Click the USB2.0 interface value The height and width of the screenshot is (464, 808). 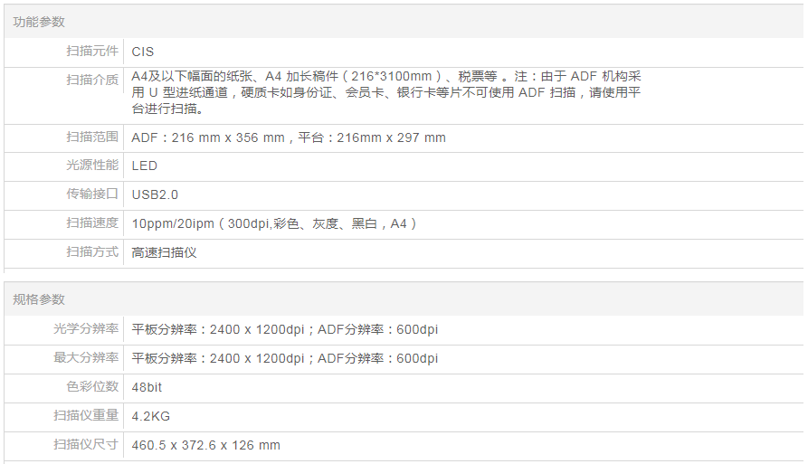[x=155, y=194]
